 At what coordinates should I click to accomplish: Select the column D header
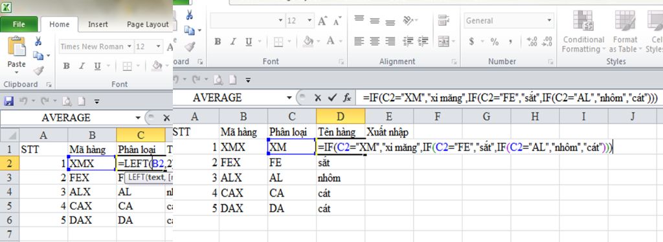tap(341, 116)
